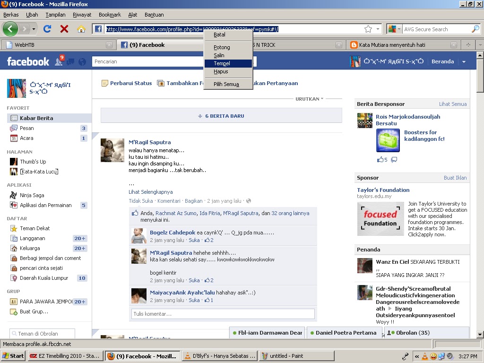This screenshot has height=363, width=484.
Task: Open Taylor's Foundation sponsor link
Action: (383, 190)
